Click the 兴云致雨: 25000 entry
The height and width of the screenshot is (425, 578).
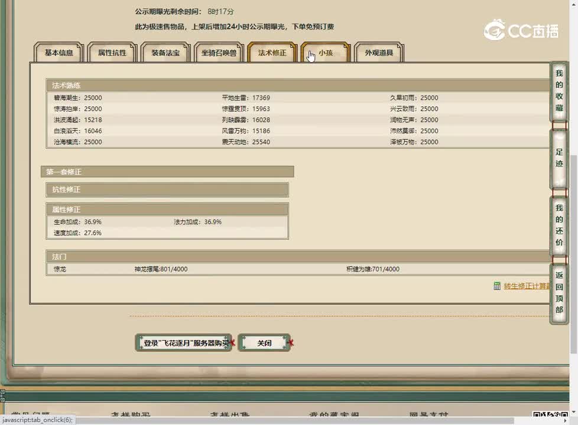(414, 109)
